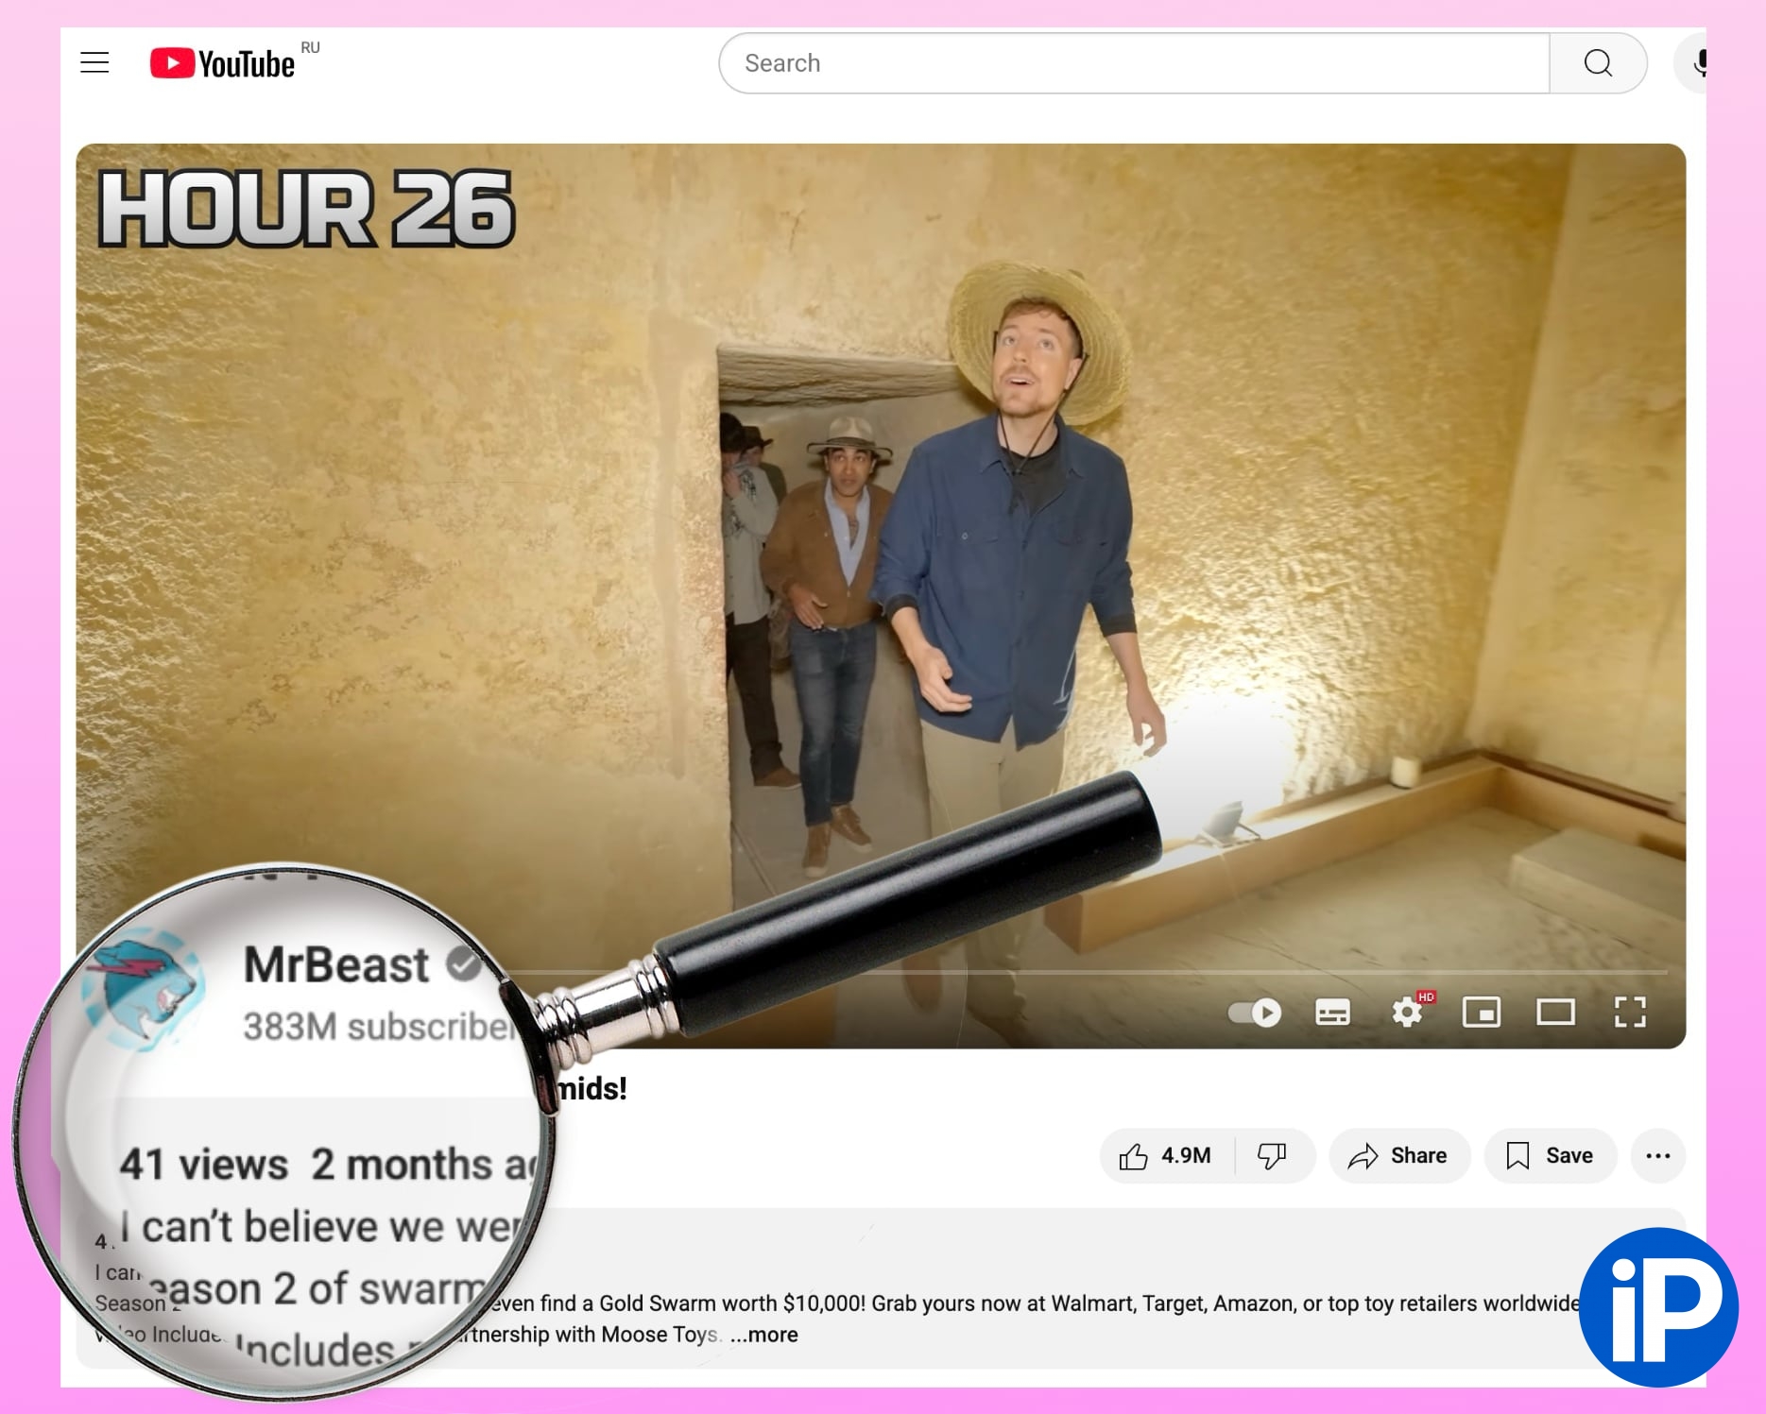Open the more actions ellipsis menu
Viewport: 1766px width, 1414px height.
click(x=1657, y=1155)
